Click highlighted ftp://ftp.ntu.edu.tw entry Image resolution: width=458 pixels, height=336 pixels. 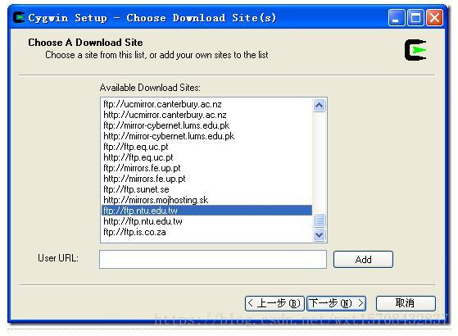coord(206,211)
